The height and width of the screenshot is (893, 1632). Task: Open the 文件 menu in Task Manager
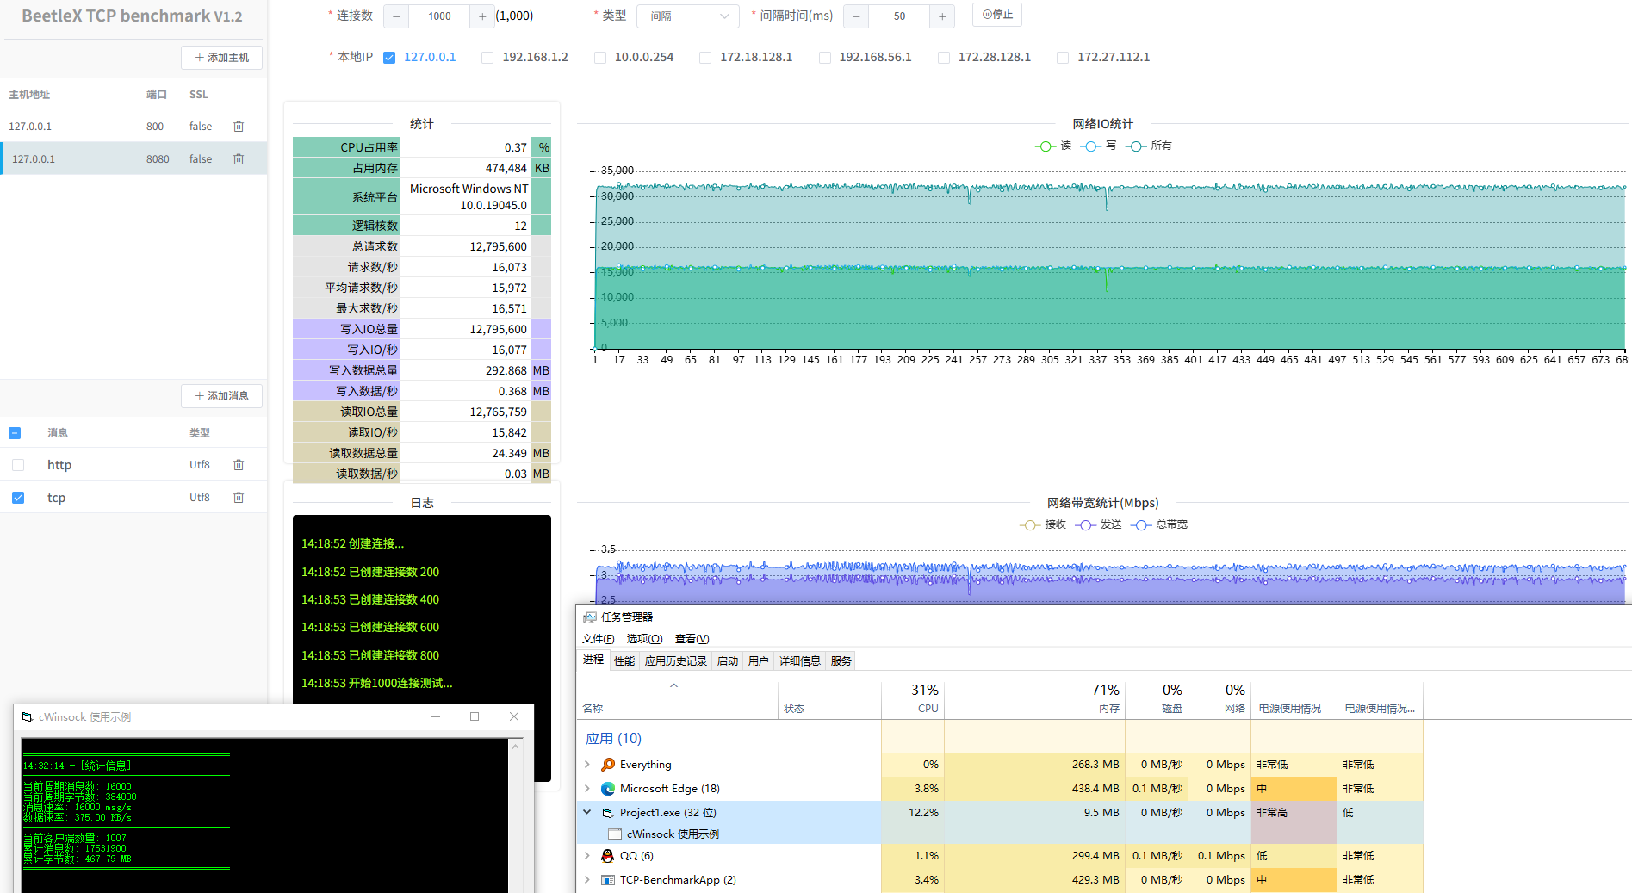[x=598, y=639]
